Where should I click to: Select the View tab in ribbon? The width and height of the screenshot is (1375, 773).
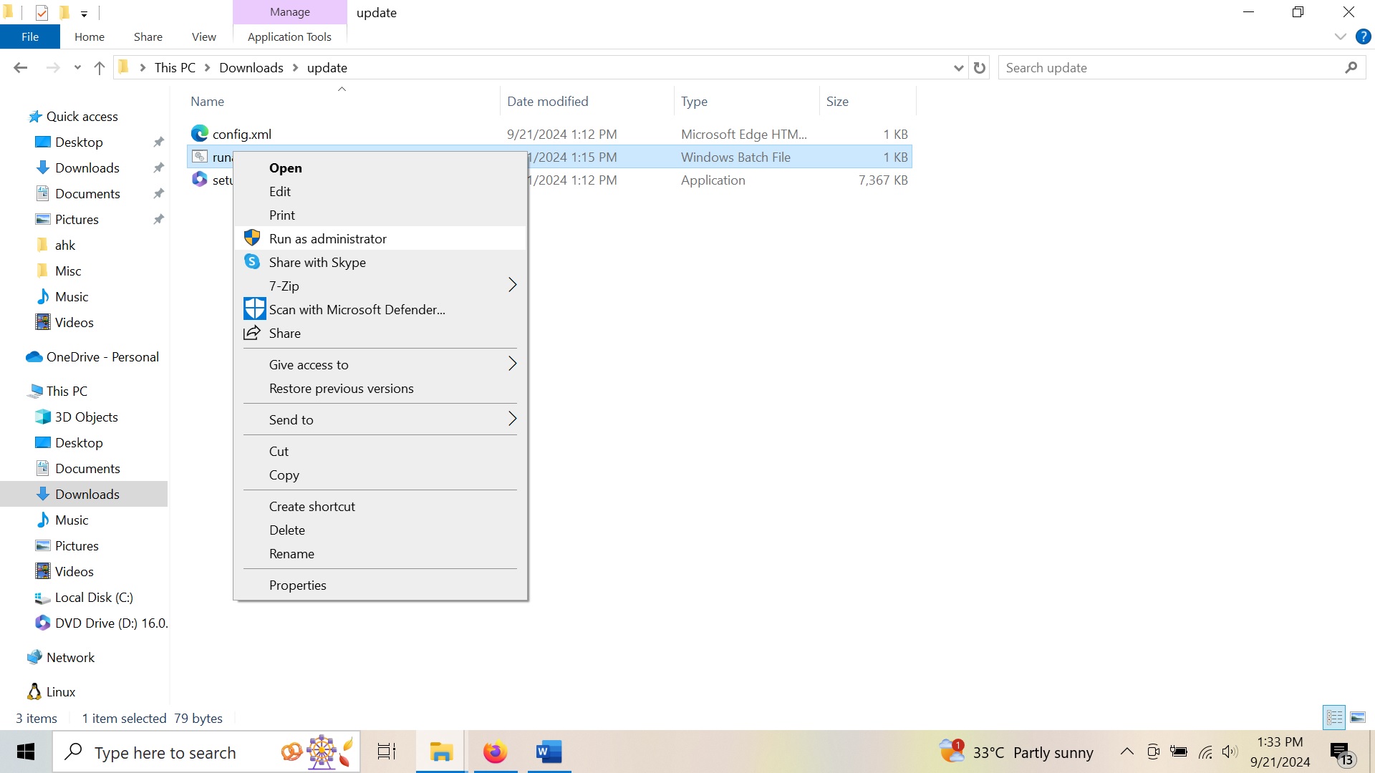203,37
